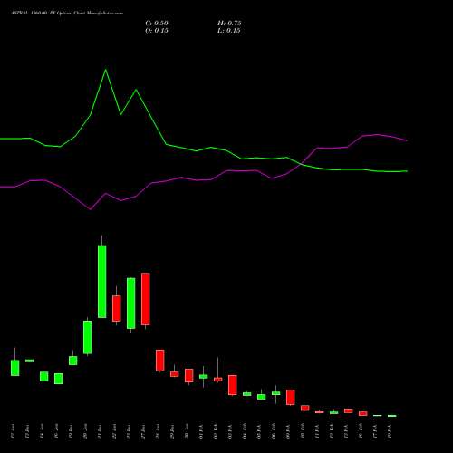
Task: Click the green and purple line crossover
Action: tap(301, 164)
